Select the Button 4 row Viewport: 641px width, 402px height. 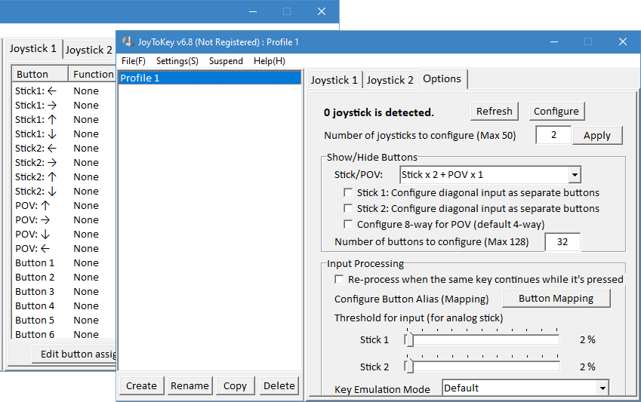[x=64, y=305]
